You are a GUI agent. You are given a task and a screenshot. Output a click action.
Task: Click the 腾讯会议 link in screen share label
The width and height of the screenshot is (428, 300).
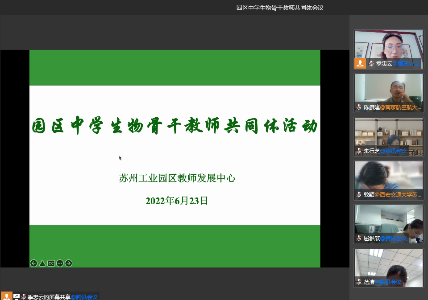tap(84, 297)
